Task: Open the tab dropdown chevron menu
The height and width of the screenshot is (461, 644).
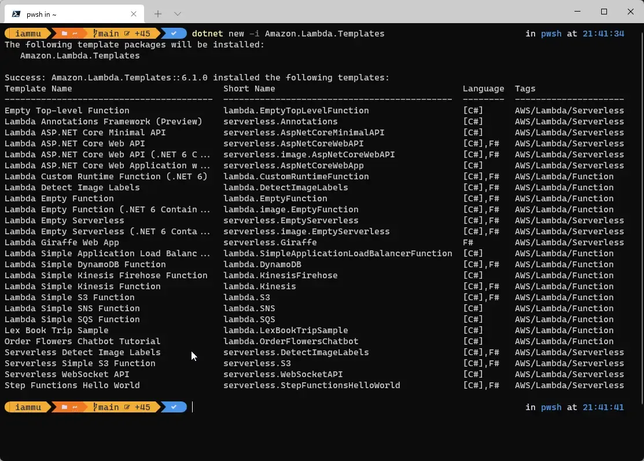Action: pos(177,13)
